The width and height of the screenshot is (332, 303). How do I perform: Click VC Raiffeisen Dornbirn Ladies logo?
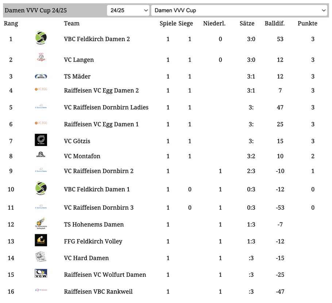[x=41, y=106]
